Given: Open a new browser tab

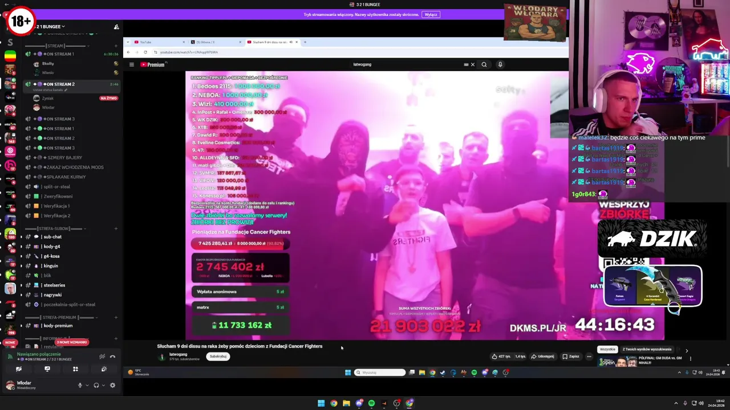Looking at the screenshot, I should [x=305, y=42].
